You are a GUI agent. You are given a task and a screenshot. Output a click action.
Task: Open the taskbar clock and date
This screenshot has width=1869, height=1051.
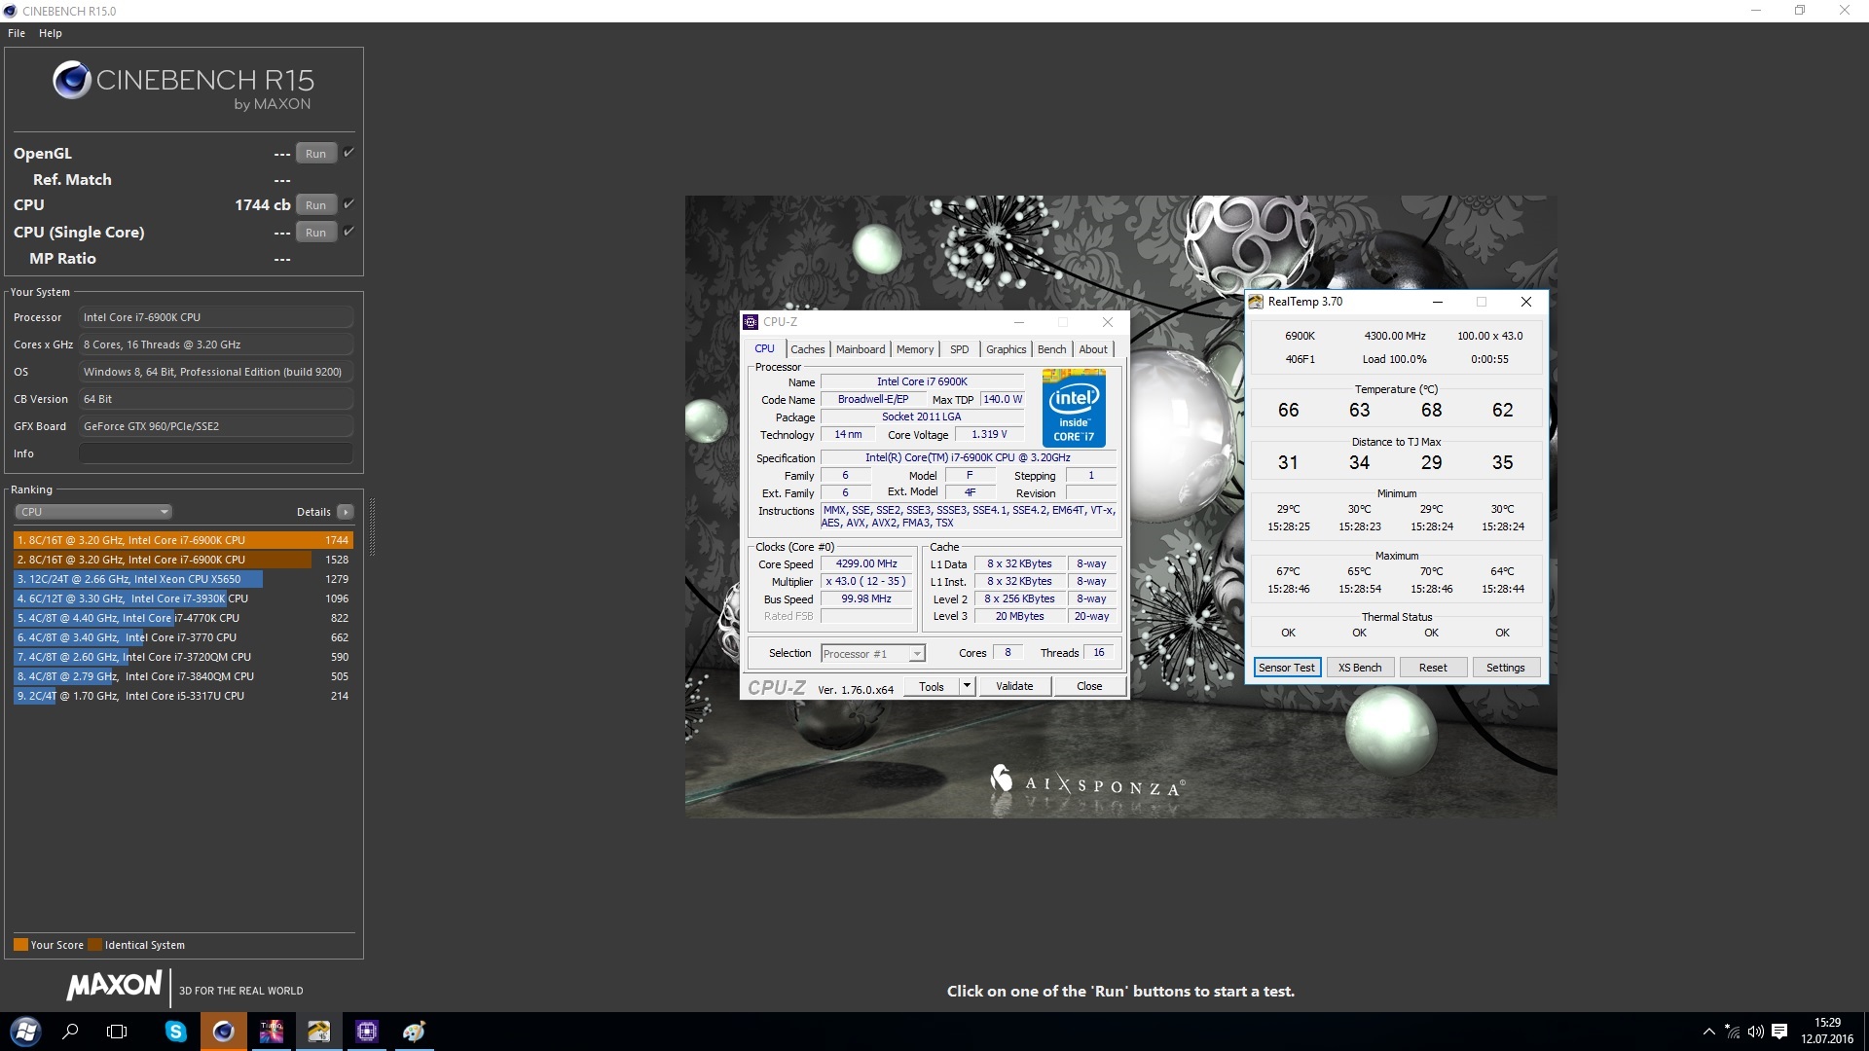click(x=1827, y=1032)
